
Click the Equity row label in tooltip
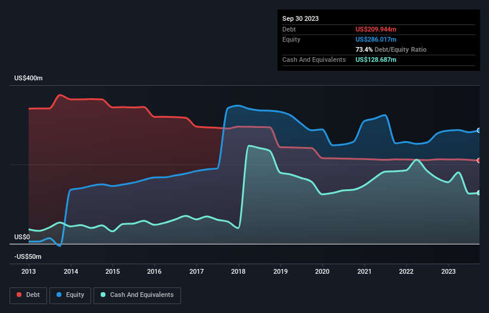coord(291,39)
